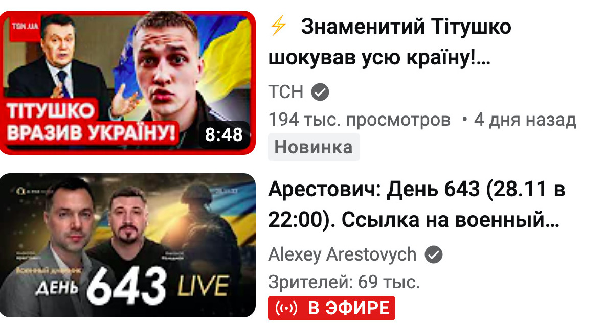Go to the Alexey Arestovych channel name

click(343, 254)
